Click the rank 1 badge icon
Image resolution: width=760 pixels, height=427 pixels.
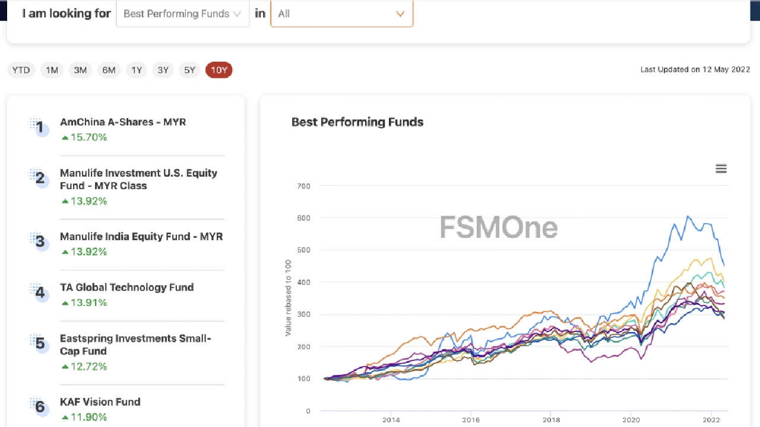[39, 127]
